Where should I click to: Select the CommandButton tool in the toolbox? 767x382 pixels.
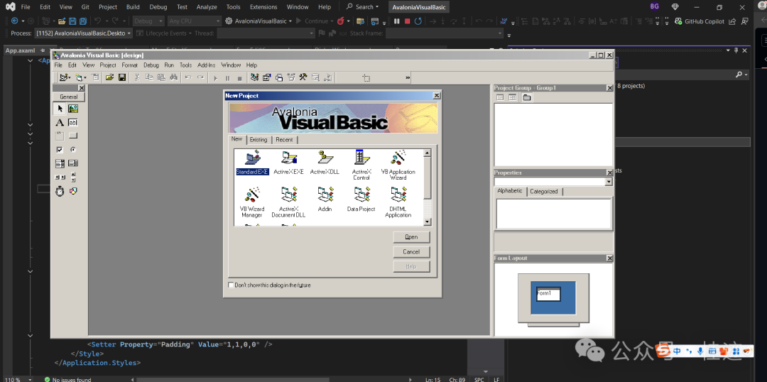pyautogui.click(x=73, y=136)
